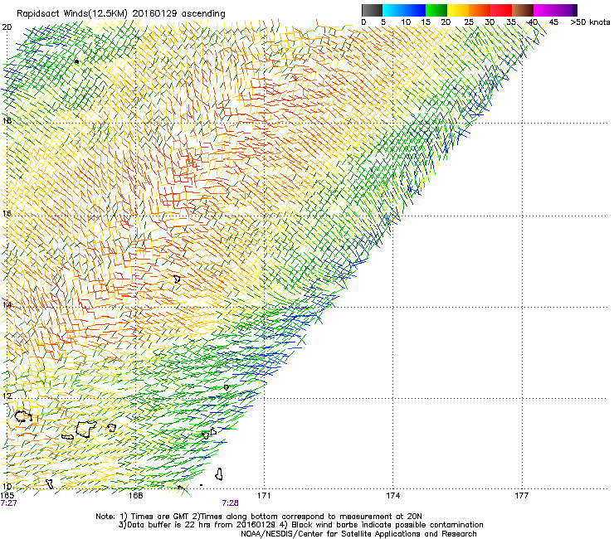
Task: Click the brown 35-40 knots color segment
Action: [523, 10]
